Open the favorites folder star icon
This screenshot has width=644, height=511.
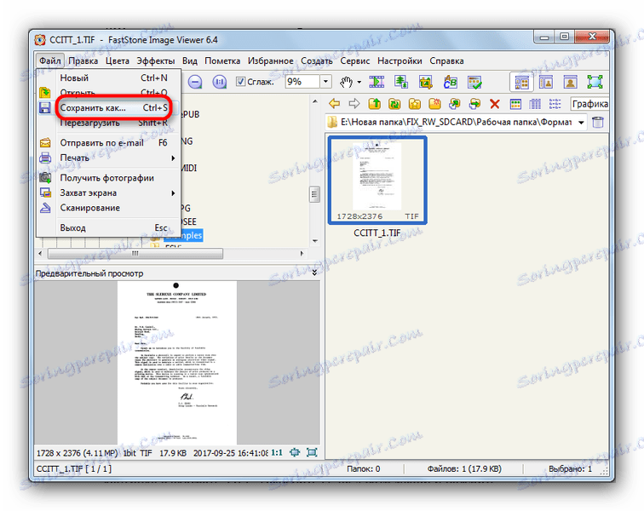(414, 104)
